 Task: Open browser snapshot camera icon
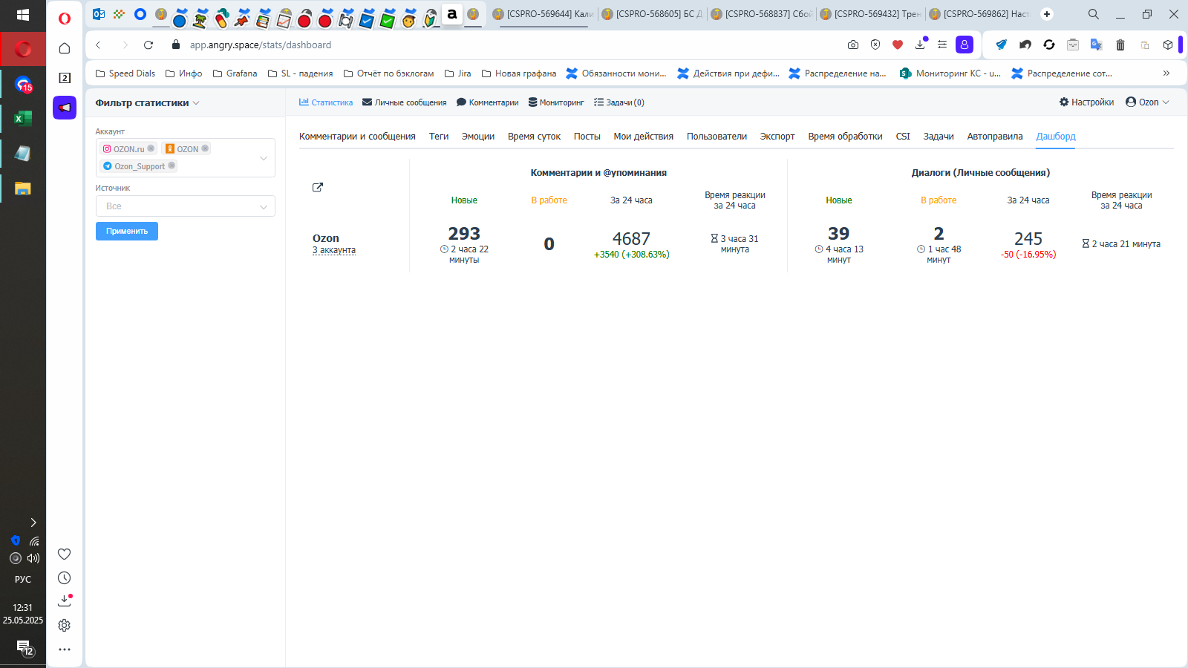853,45
